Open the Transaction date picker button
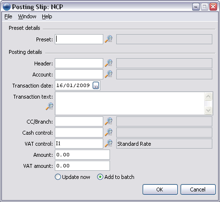Image resolution: width=220 pixels, height=202 pixels. [x=96, y=85]
